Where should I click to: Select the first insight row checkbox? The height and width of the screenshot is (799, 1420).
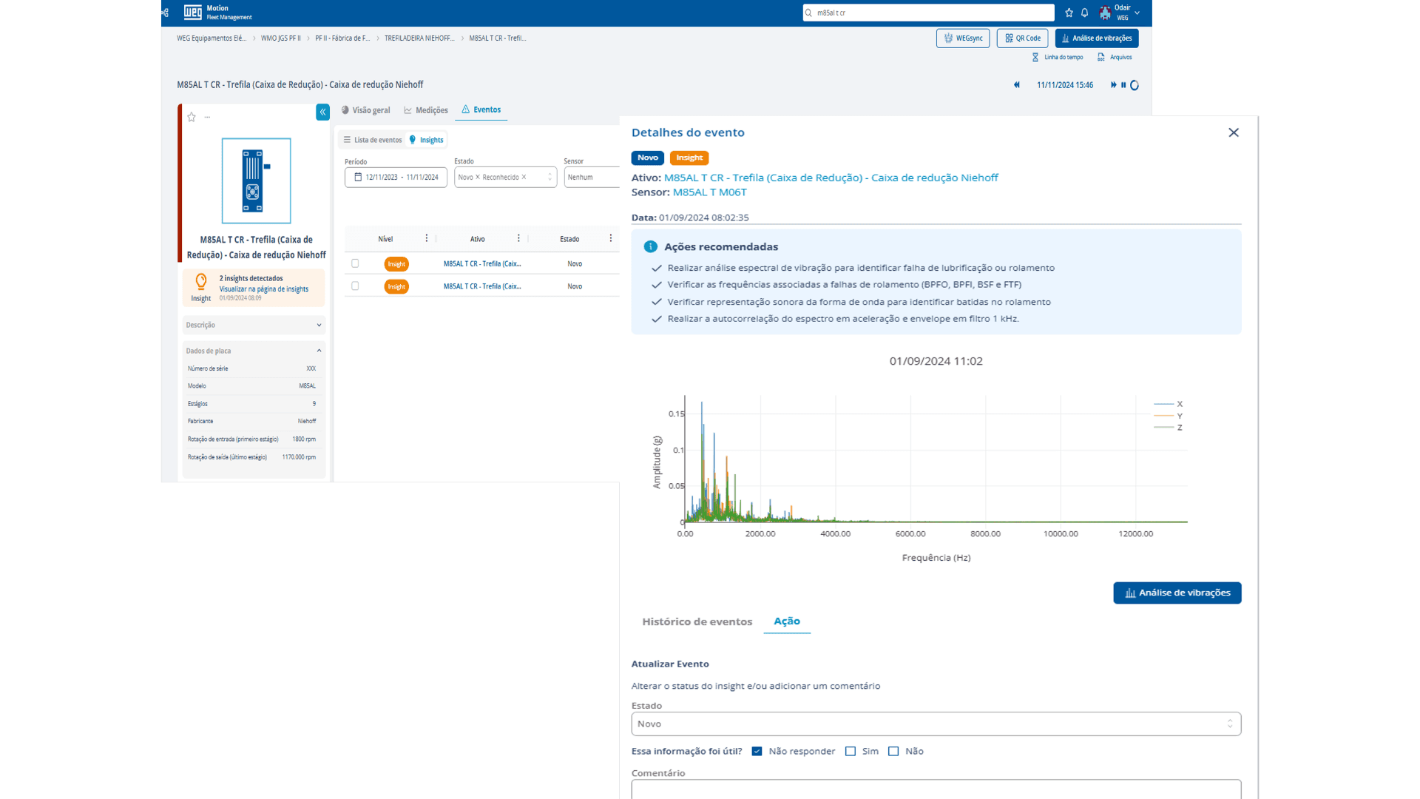(x=355, y=263)
